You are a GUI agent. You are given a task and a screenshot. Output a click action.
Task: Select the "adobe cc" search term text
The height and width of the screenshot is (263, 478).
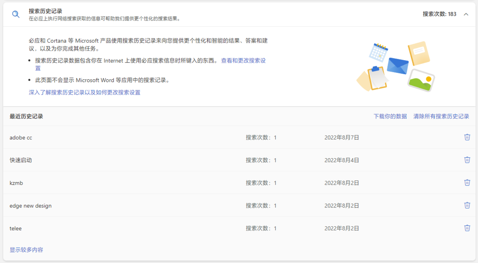click(x=21, y=138)
